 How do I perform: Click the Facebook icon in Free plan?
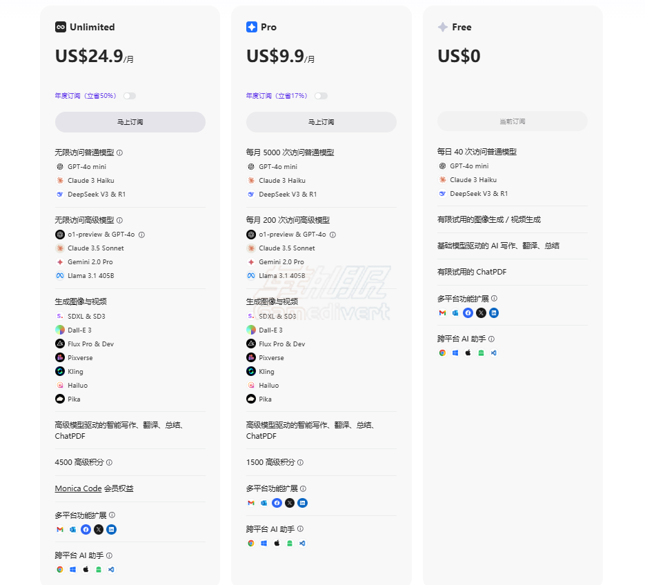tap(468, 313)
